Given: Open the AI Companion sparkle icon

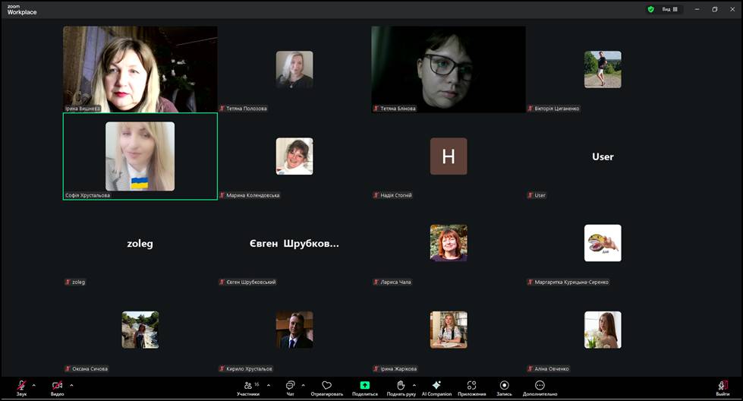Looking at the screenshot, I should point(436,387).
